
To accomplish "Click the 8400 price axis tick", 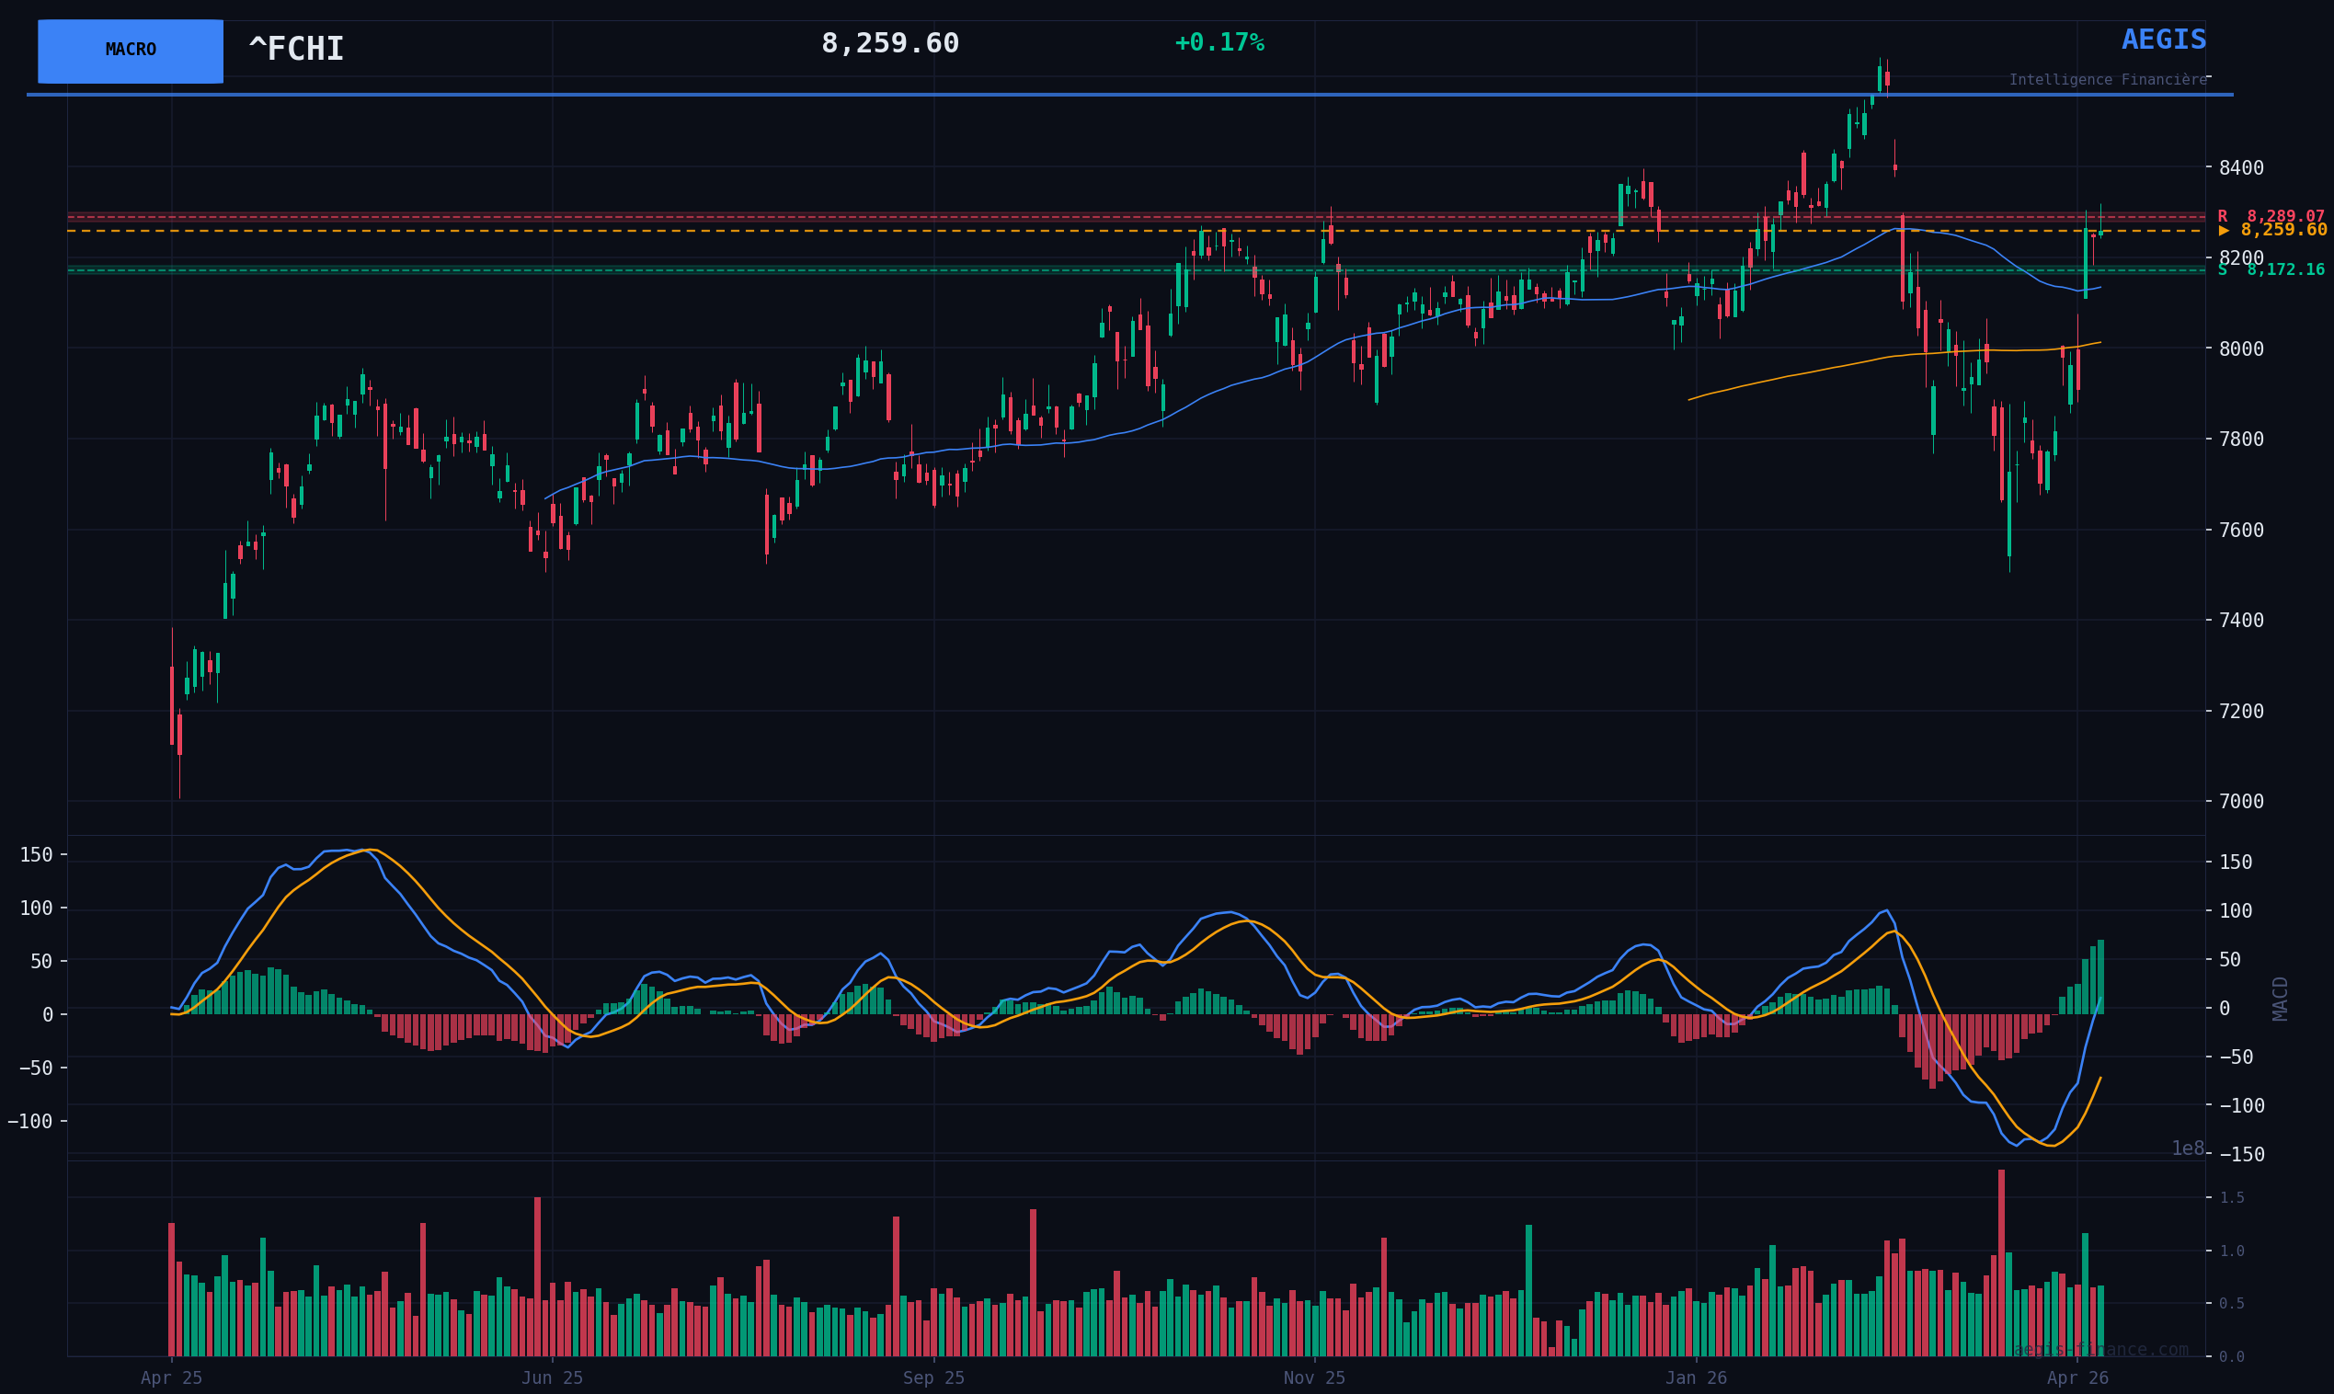I will (x=2241, y=168).
